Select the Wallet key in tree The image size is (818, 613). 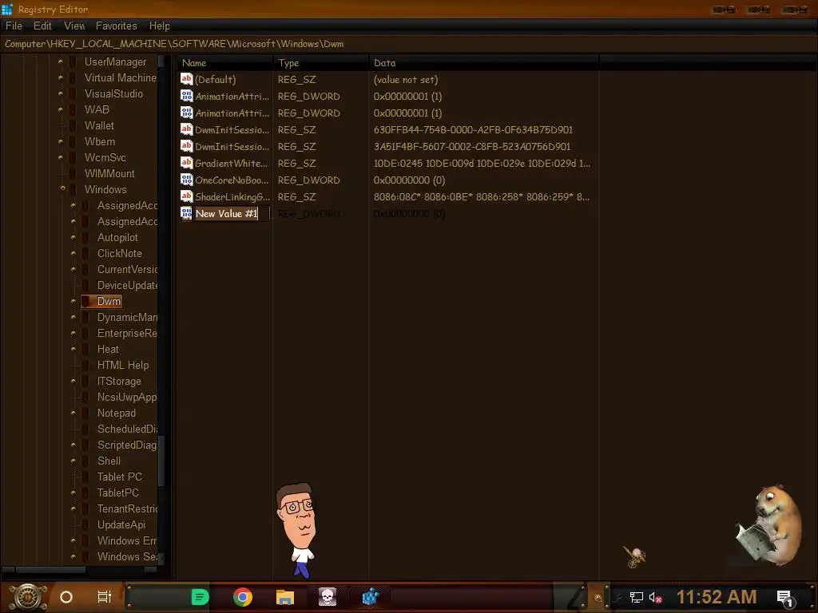99,125
